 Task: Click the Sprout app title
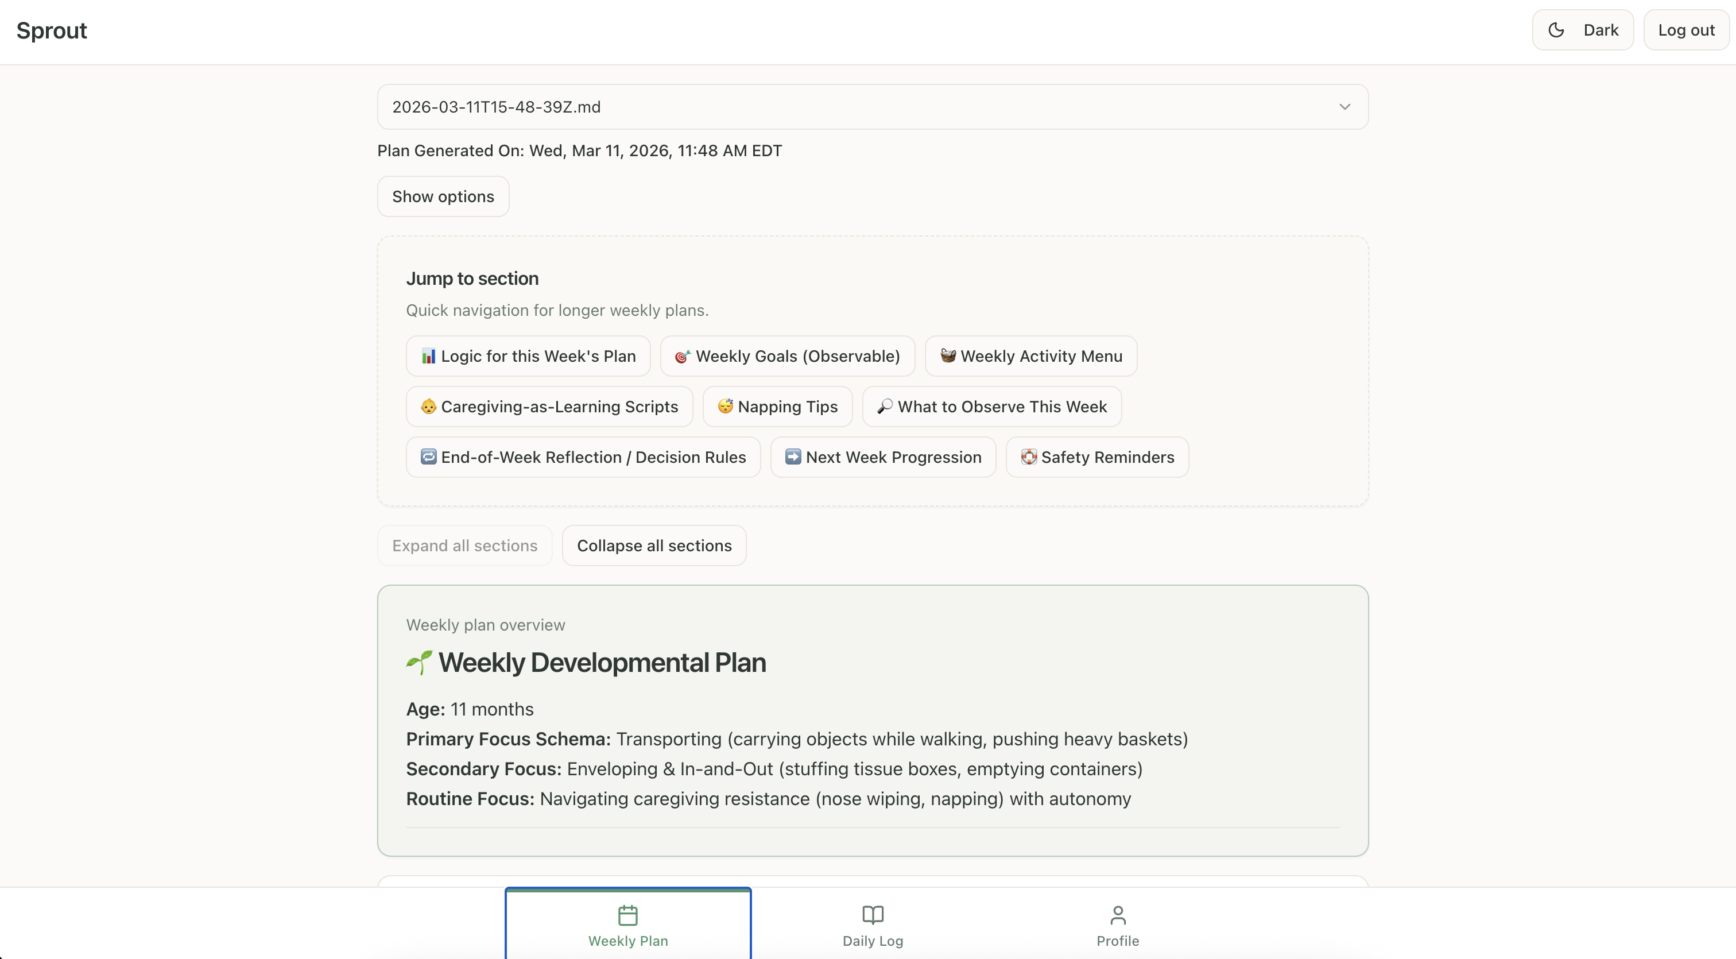(51, 31)
